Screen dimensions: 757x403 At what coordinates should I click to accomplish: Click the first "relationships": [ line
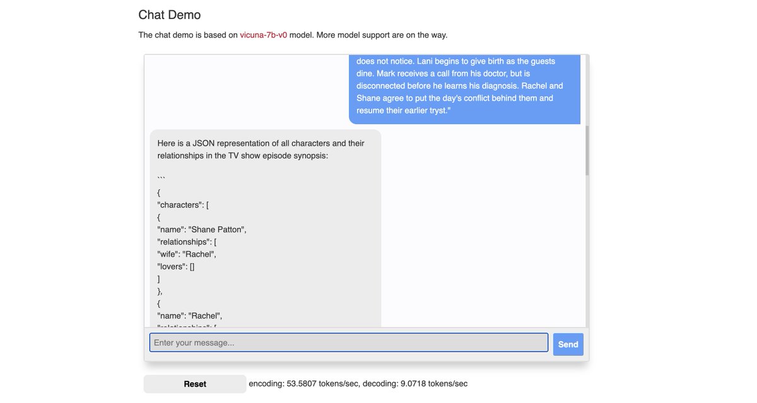(187, 242)
